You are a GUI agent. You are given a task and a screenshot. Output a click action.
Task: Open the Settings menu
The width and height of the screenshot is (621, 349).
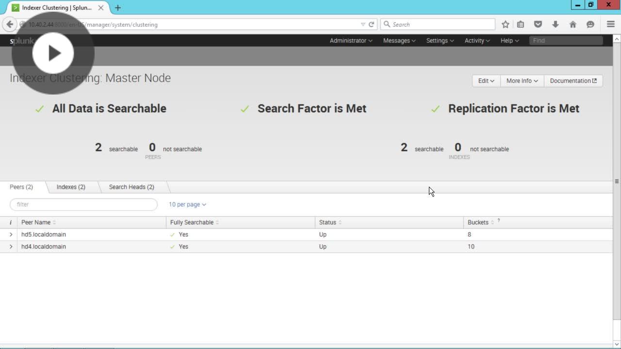(440, 41)
